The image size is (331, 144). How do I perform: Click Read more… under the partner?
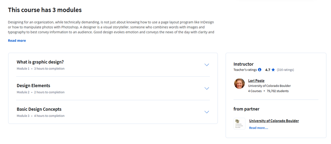click(259, 128)
